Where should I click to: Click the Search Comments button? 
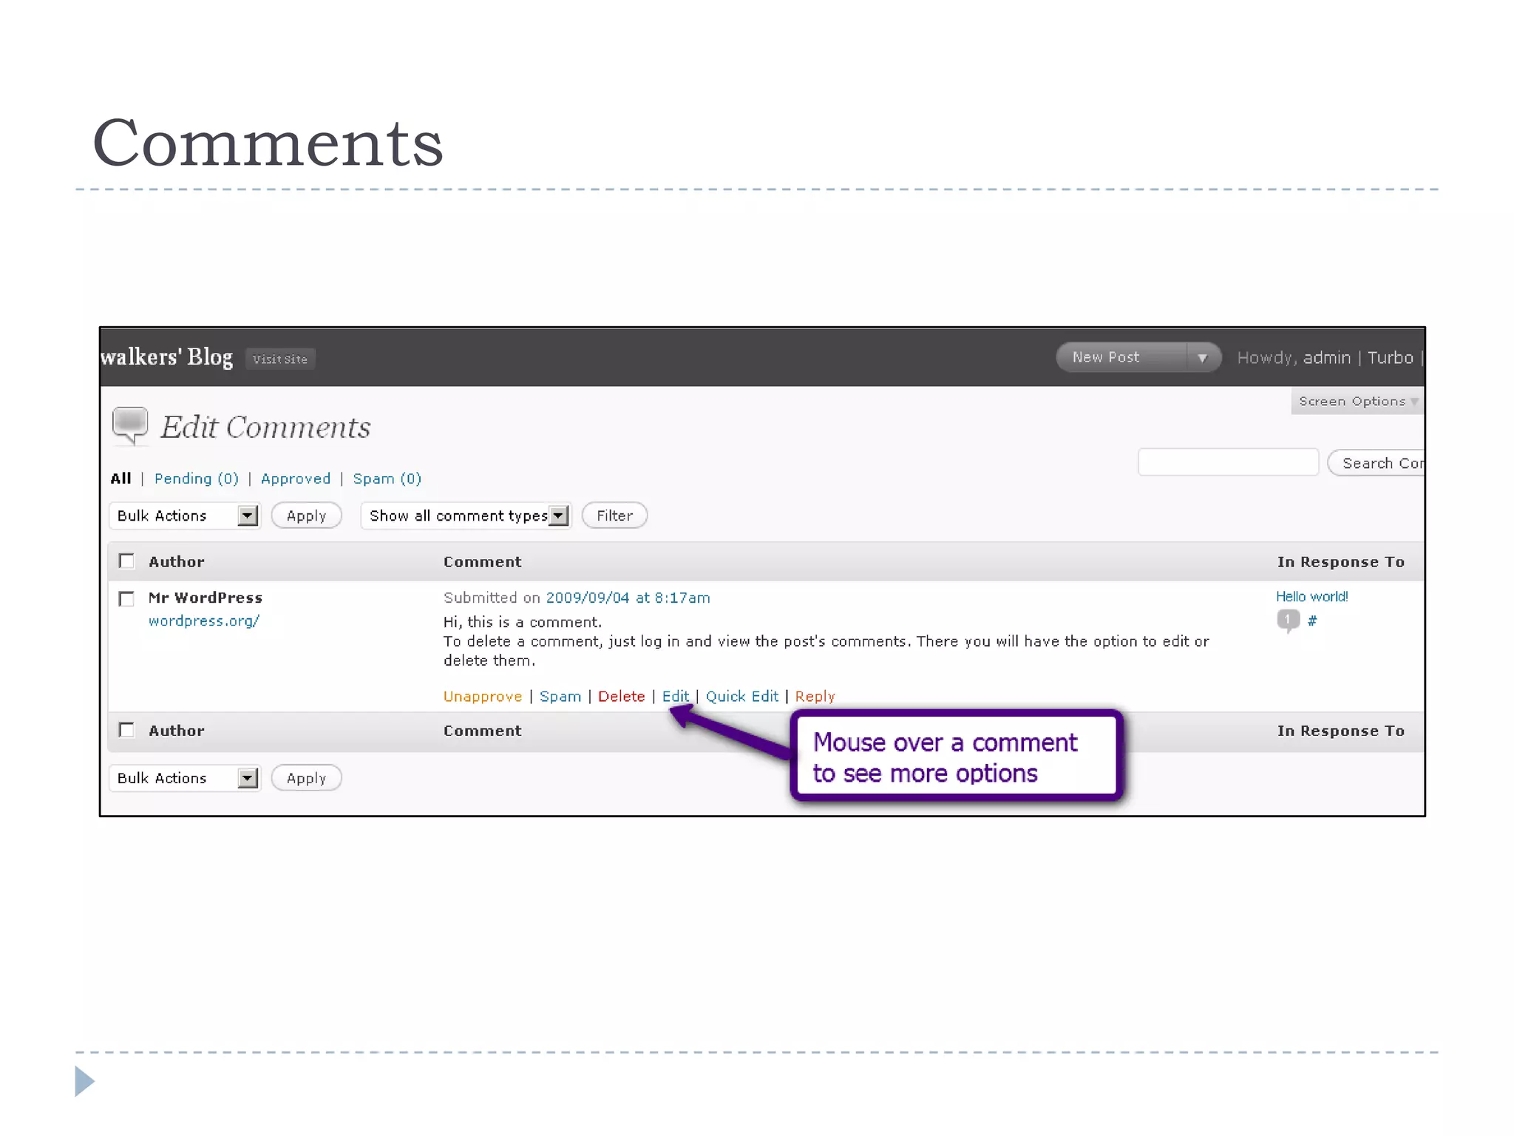[x=1376, y=463]
